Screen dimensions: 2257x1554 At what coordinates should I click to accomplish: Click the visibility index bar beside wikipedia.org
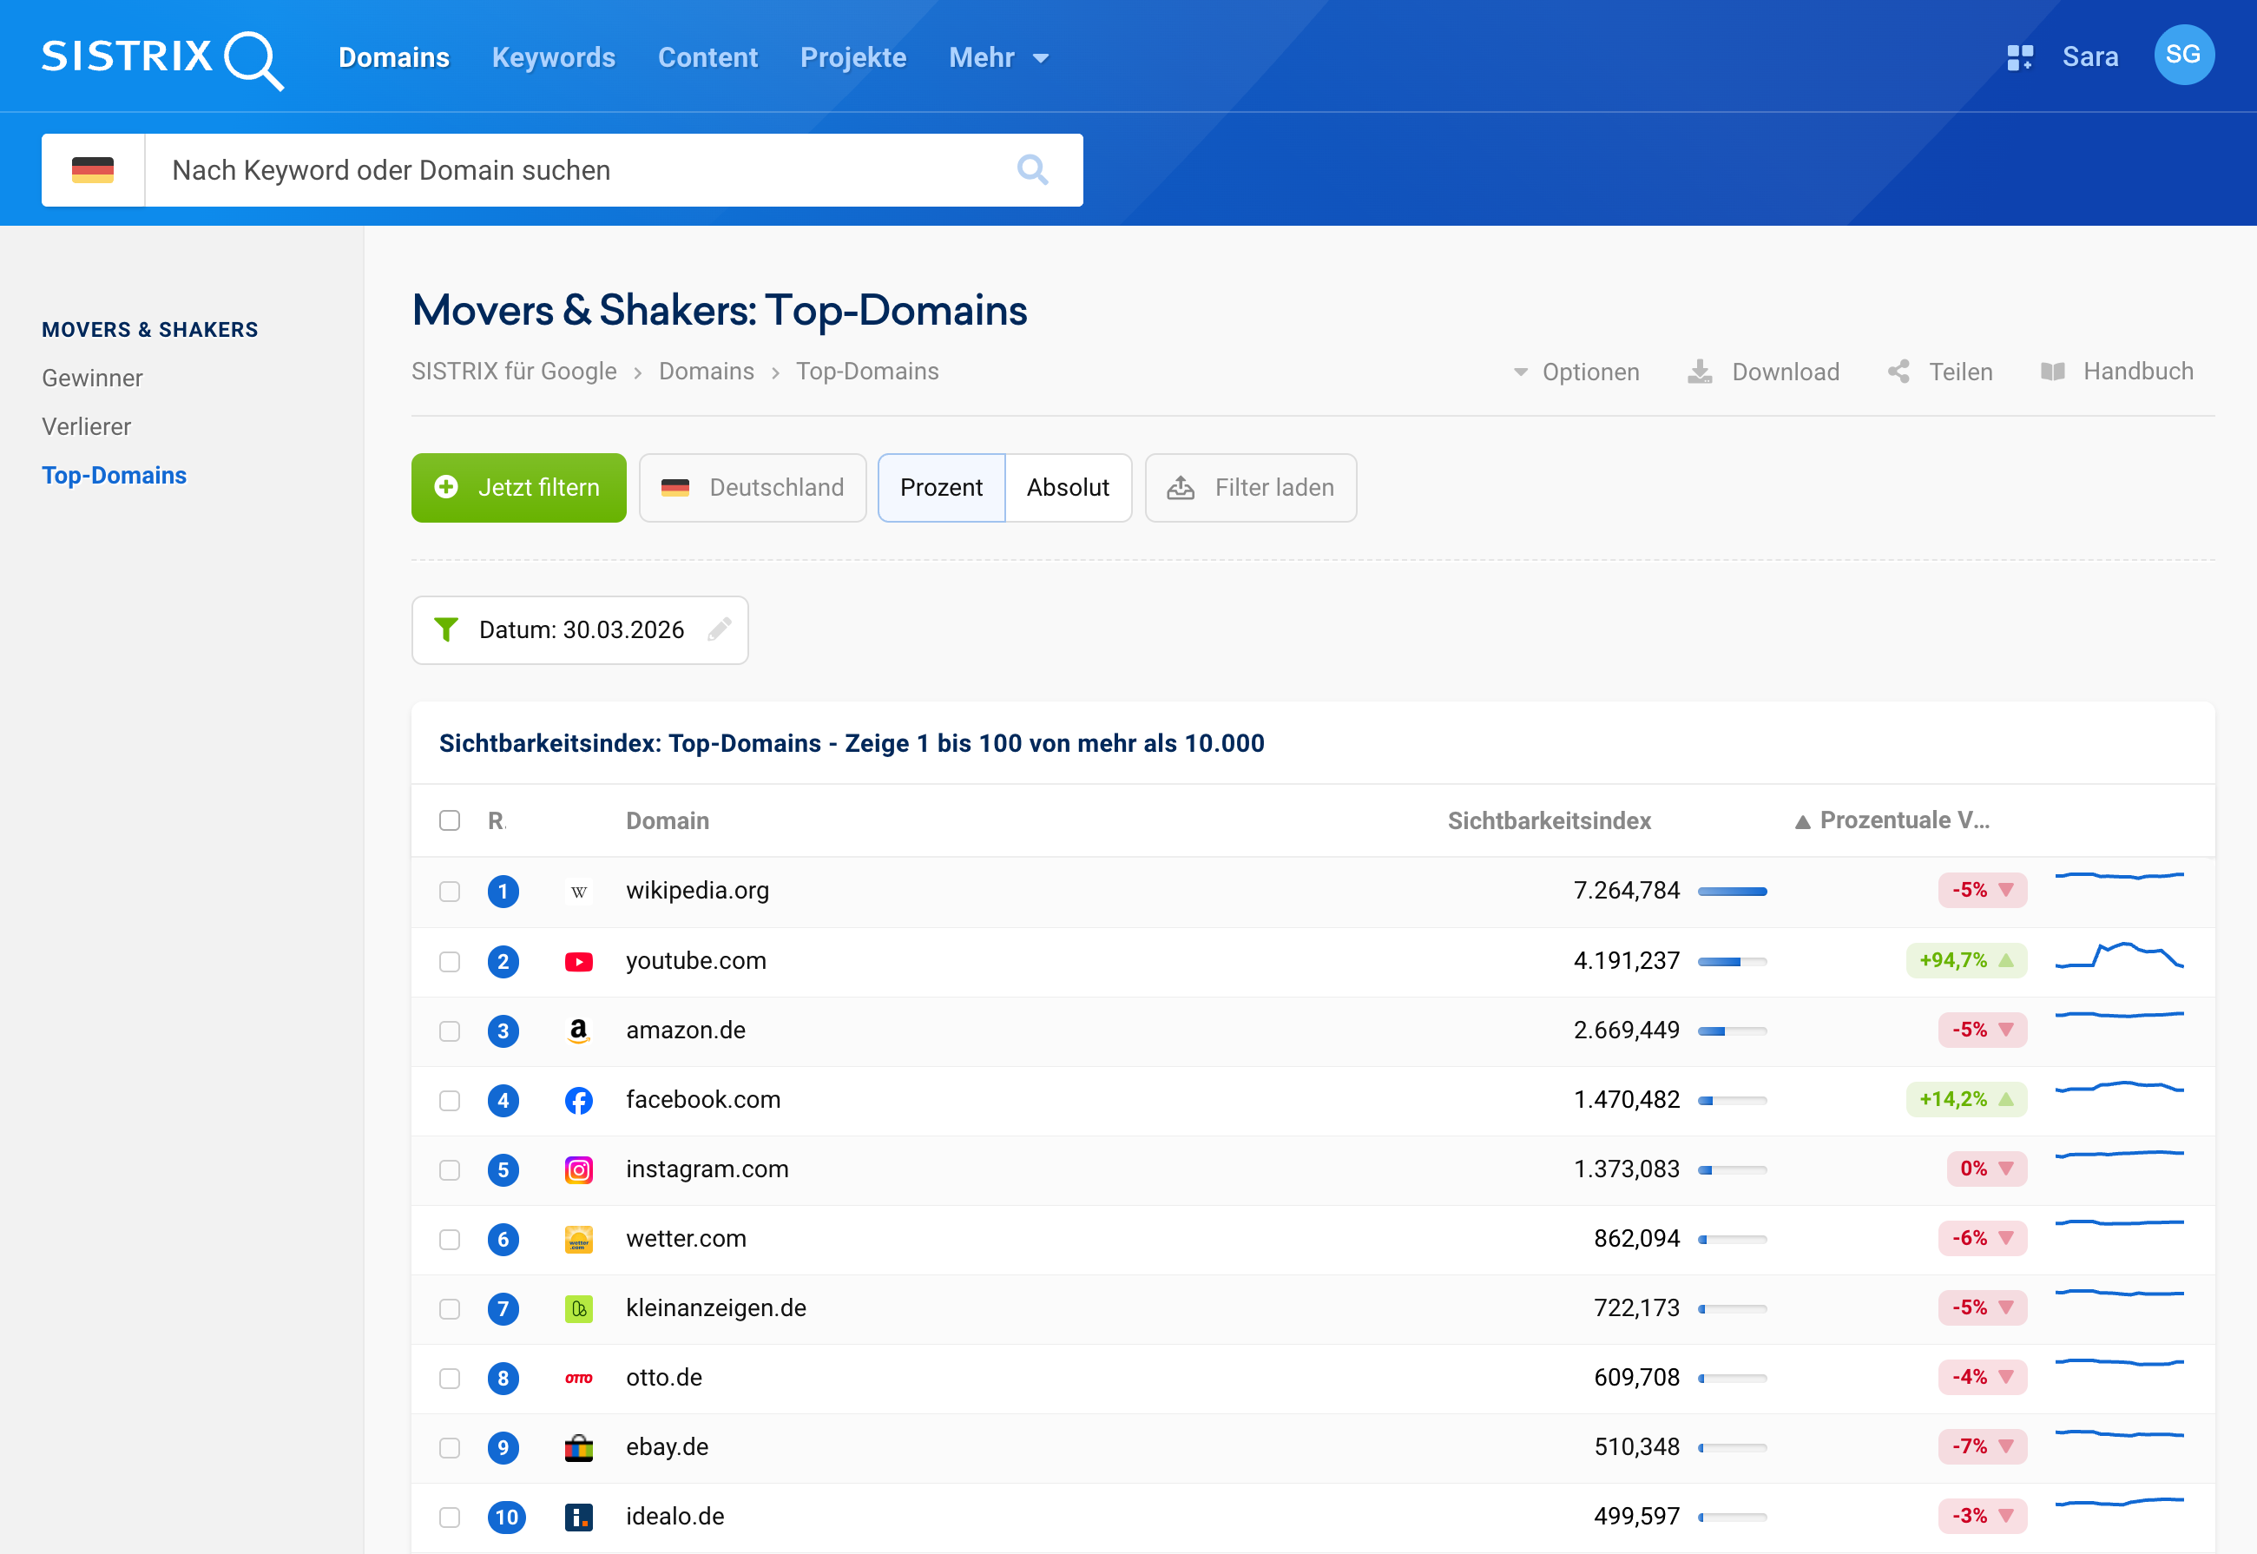pos(1732,891)
